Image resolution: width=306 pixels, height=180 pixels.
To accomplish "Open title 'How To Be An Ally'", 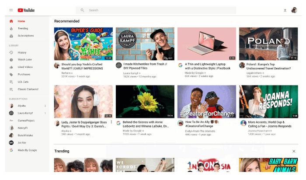I will point(202,124).
